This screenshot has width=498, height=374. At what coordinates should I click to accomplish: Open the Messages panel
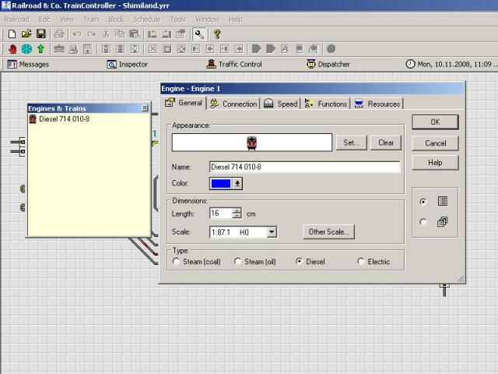point(28,64)
